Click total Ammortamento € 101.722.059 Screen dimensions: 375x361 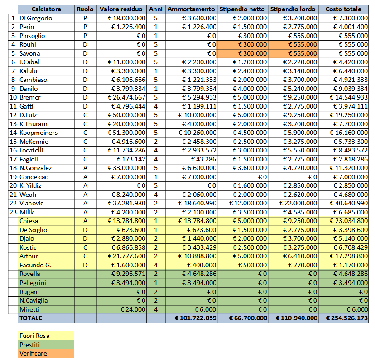coord(191,318)
